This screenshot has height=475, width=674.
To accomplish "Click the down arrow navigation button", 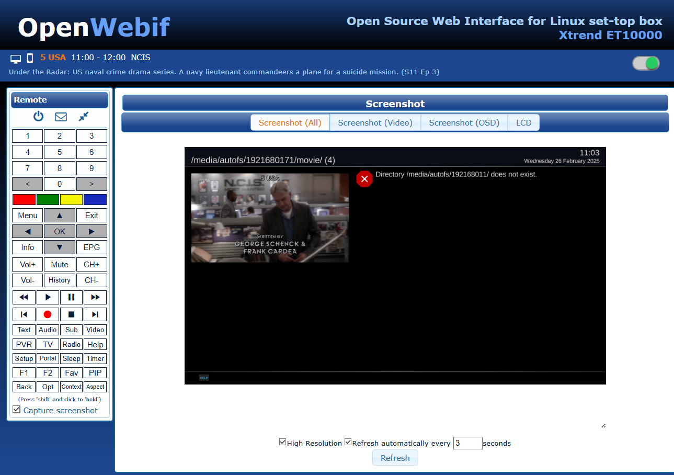I will coord(60,247).
